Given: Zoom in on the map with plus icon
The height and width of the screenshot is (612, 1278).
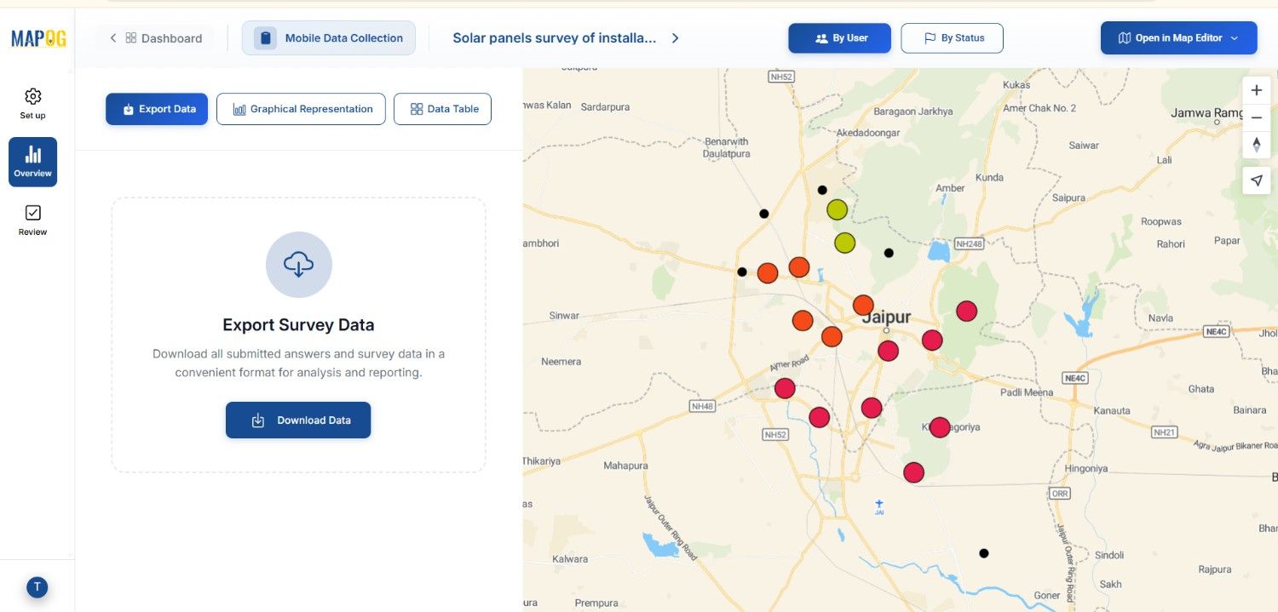Looking at the screenshot, I should pyautogui.click(x=1256, y=89).
